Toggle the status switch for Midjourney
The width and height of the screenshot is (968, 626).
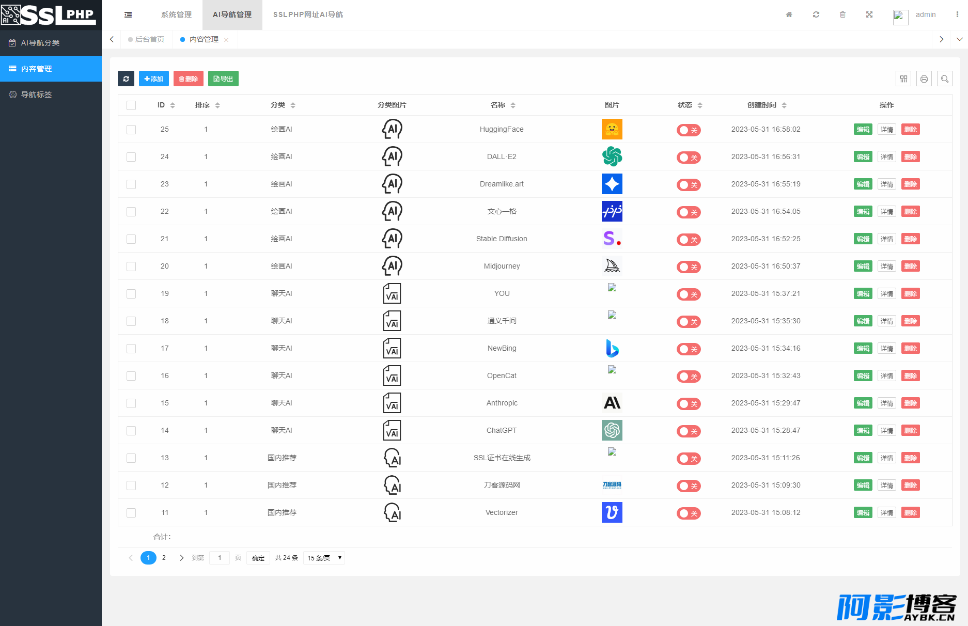pyautogui.click(x=689, y=267)
